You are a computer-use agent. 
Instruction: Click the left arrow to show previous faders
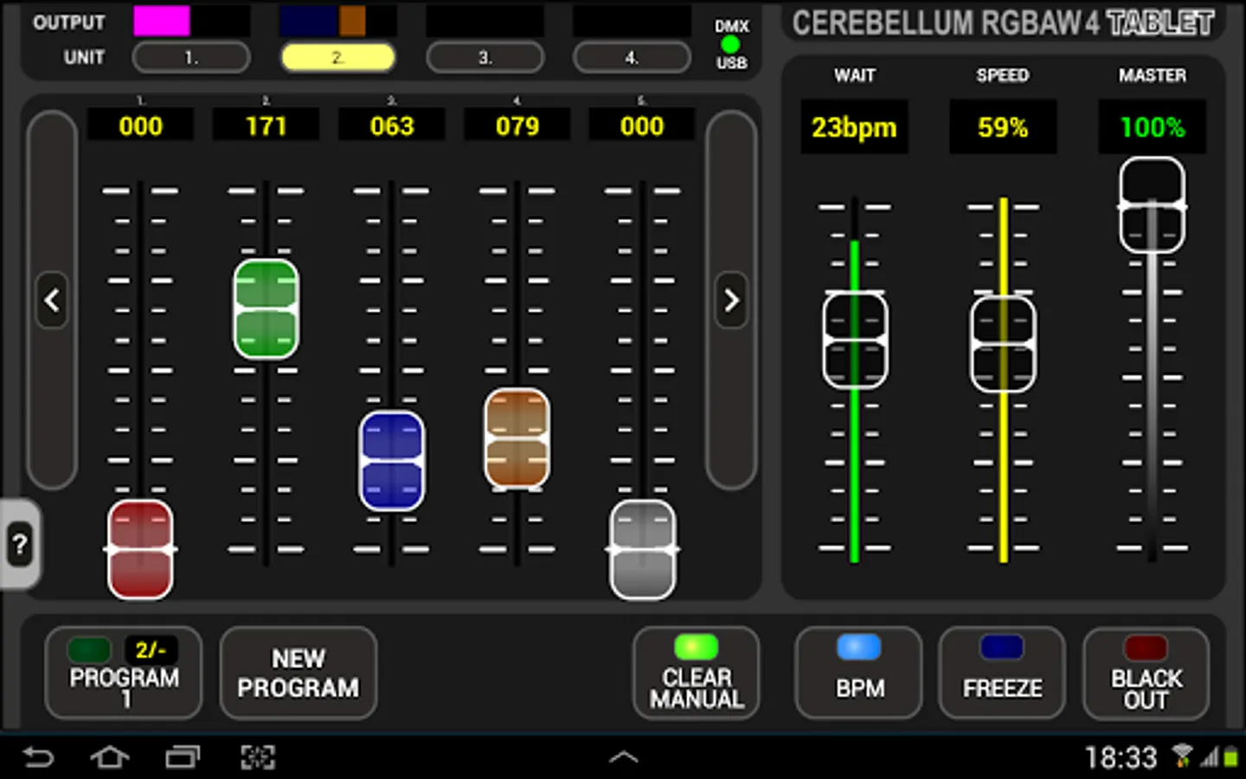(x=52, y=300)
